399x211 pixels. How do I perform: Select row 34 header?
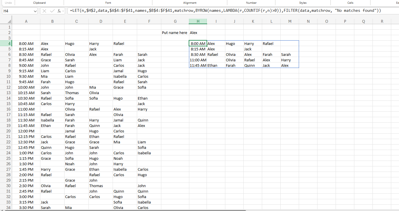(x=6, y=208)
